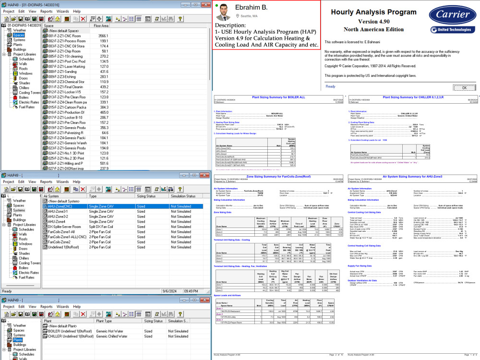Click yellow help question mark in Spaces window

[180, 19]
